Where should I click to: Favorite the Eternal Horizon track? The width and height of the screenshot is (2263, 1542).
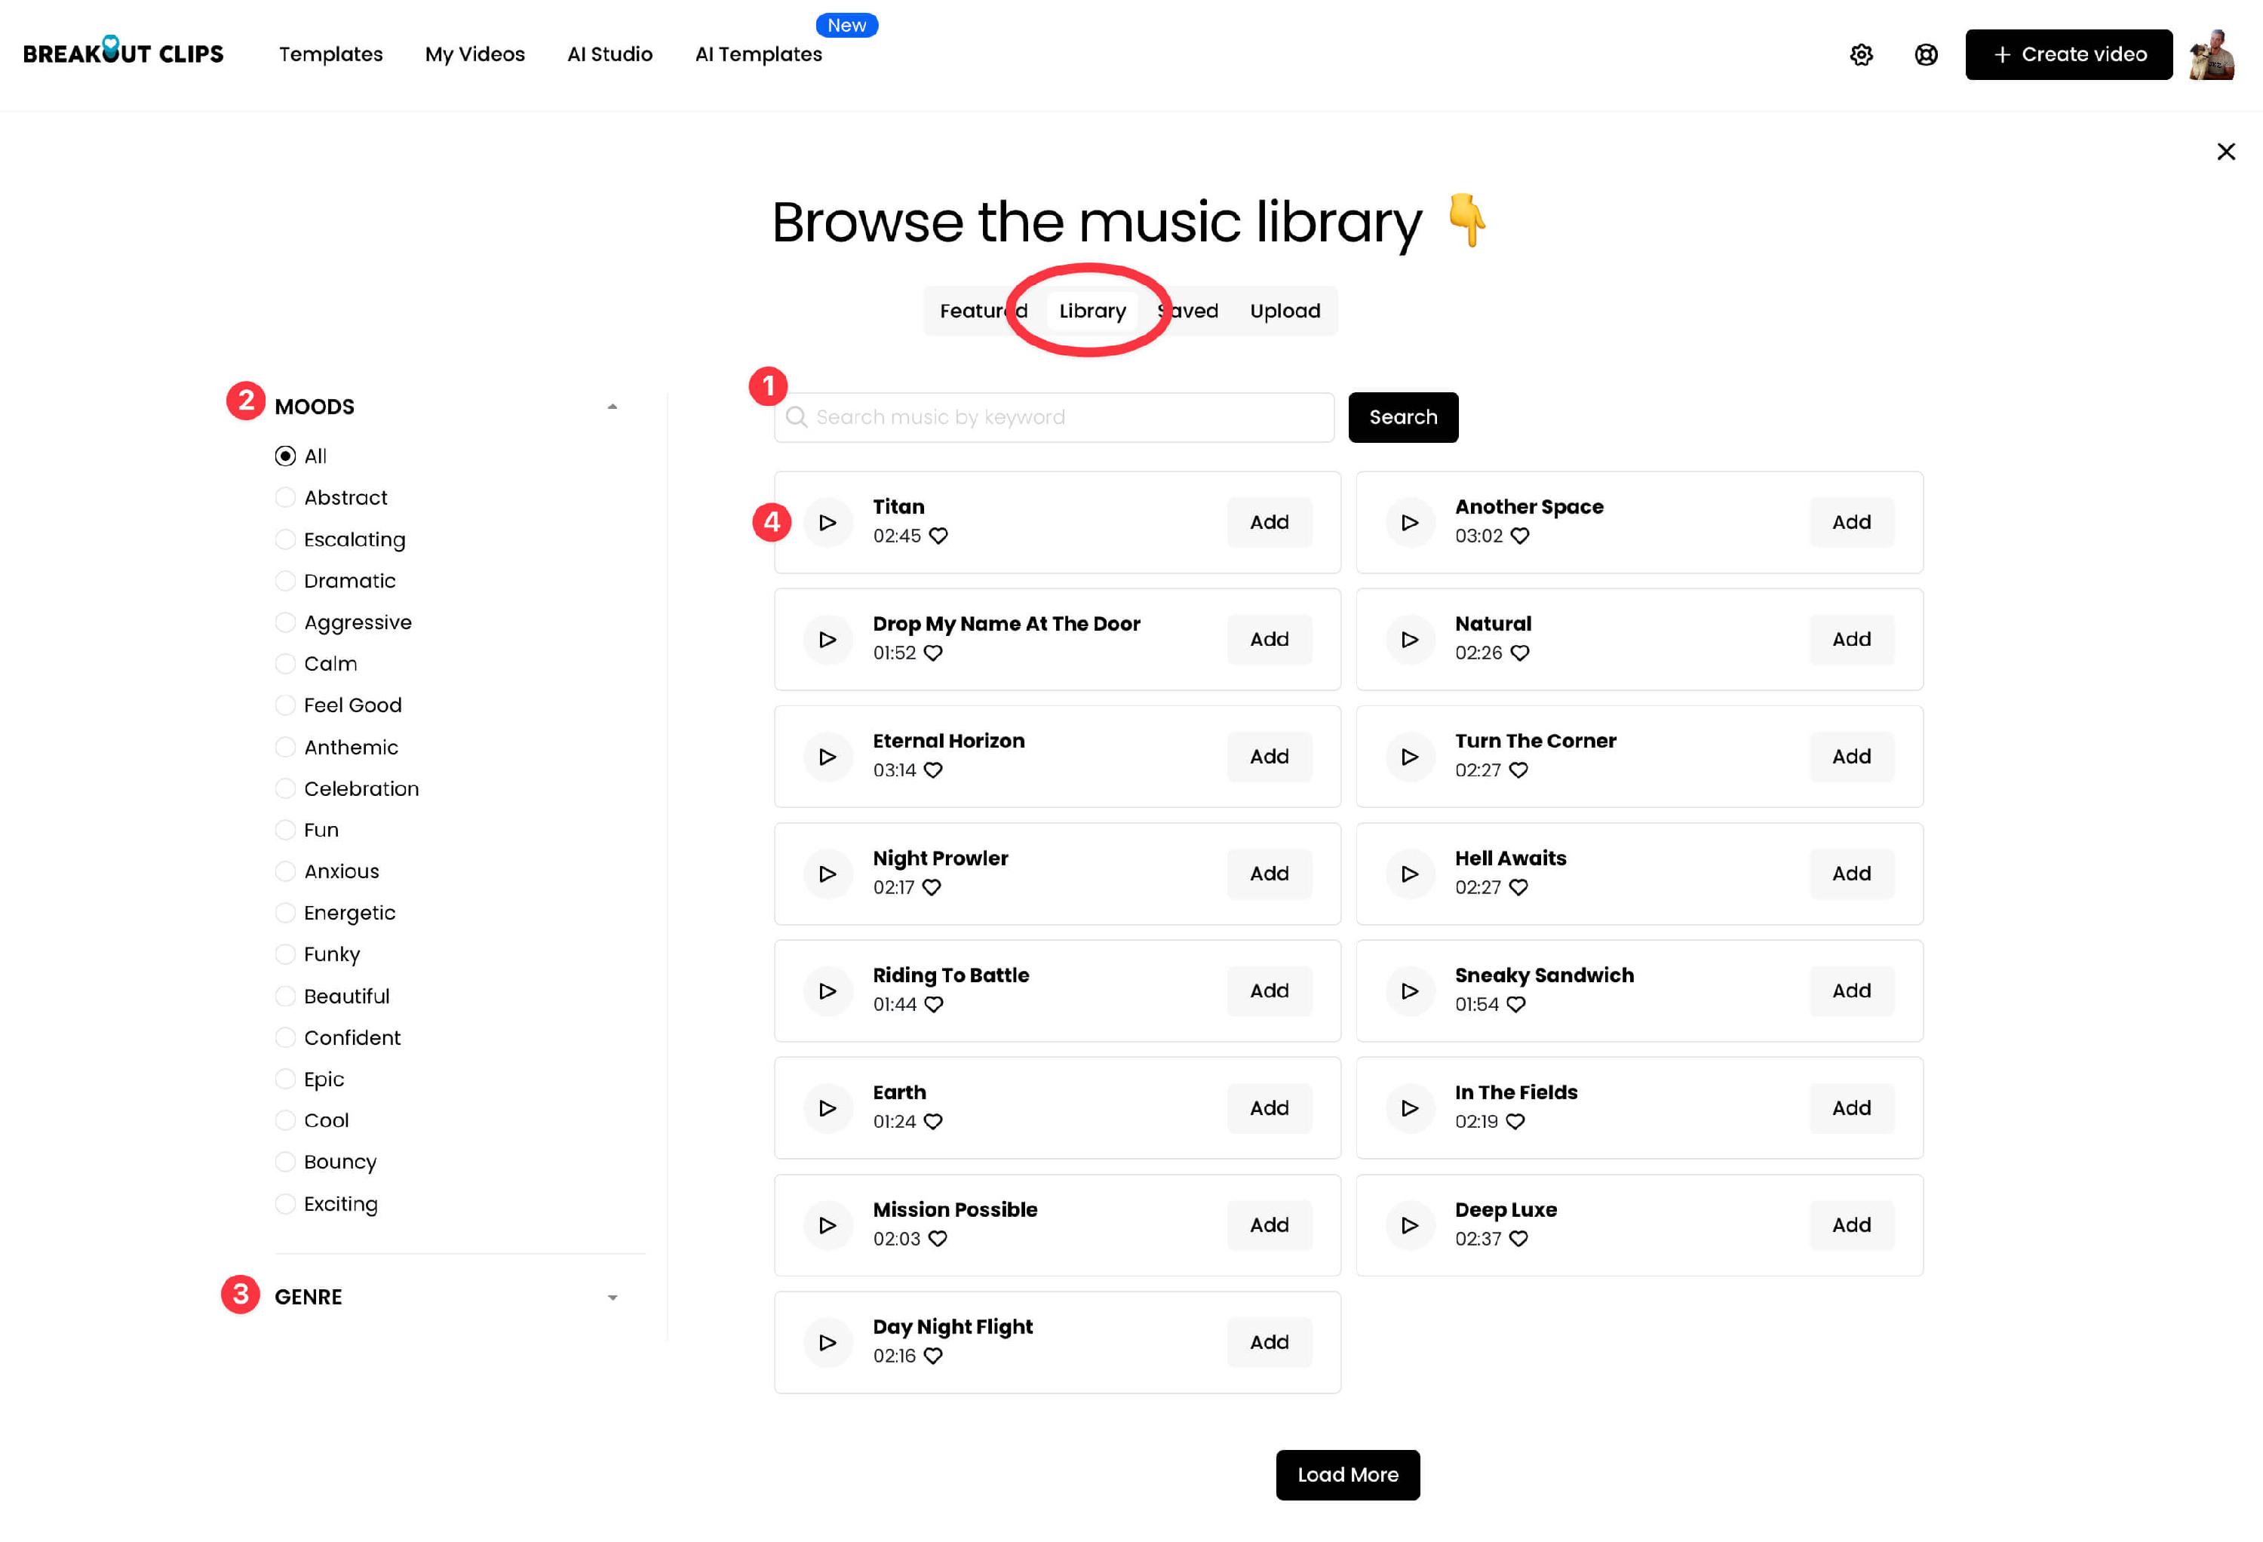(x=933, y=769)
